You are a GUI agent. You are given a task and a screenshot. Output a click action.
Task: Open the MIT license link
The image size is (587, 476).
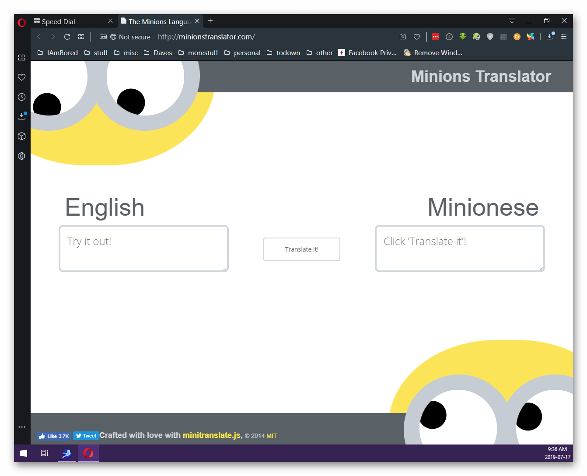(x=272, y=436)
